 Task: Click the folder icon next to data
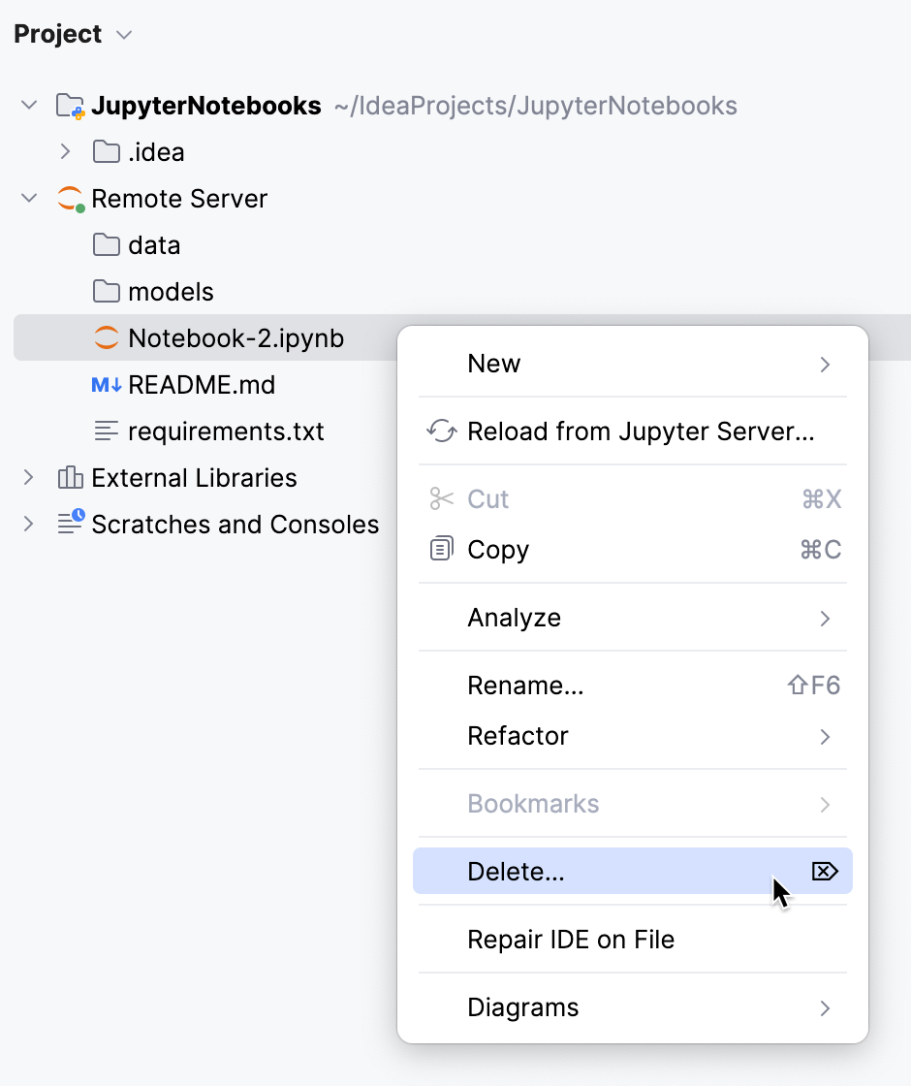106,244
